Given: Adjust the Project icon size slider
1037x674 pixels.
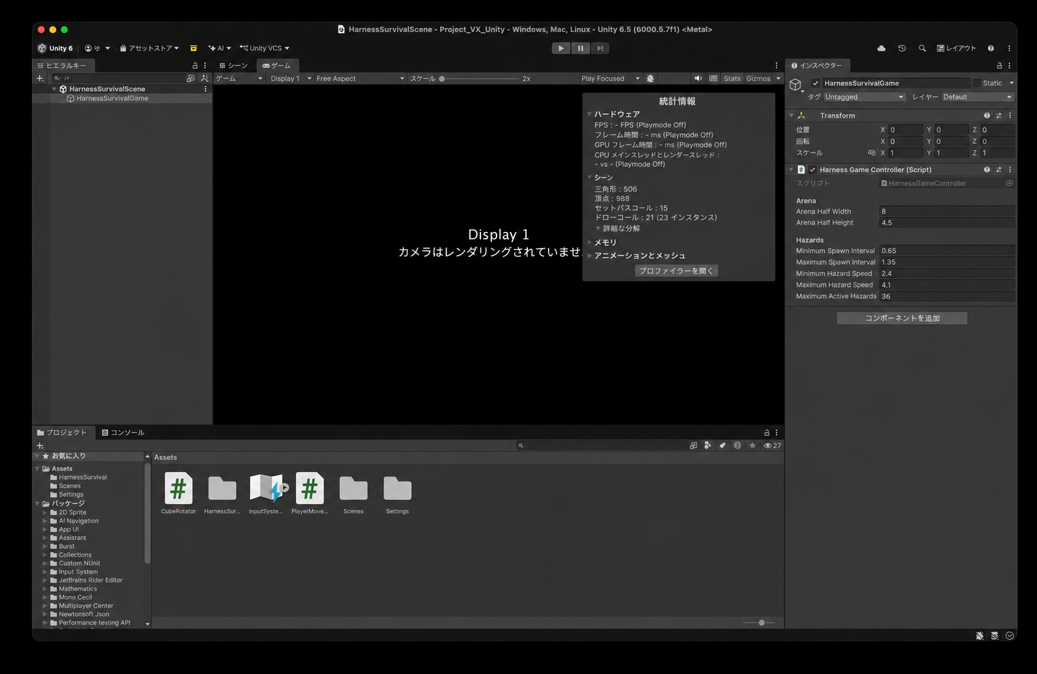Looking at the screenshot, I should pyautogui.click(x=759, y=623).
